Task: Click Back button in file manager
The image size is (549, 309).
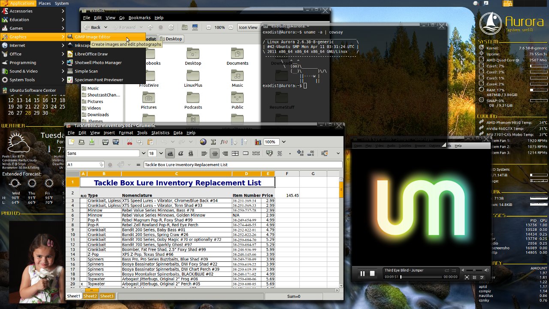Action: pyautogui.click(x=92, y=27)
